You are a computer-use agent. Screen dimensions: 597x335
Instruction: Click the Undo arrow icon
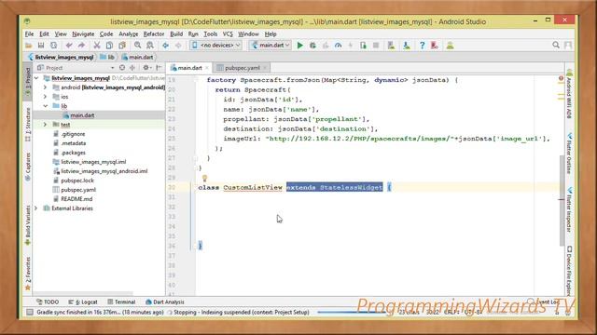coord(69,46)
